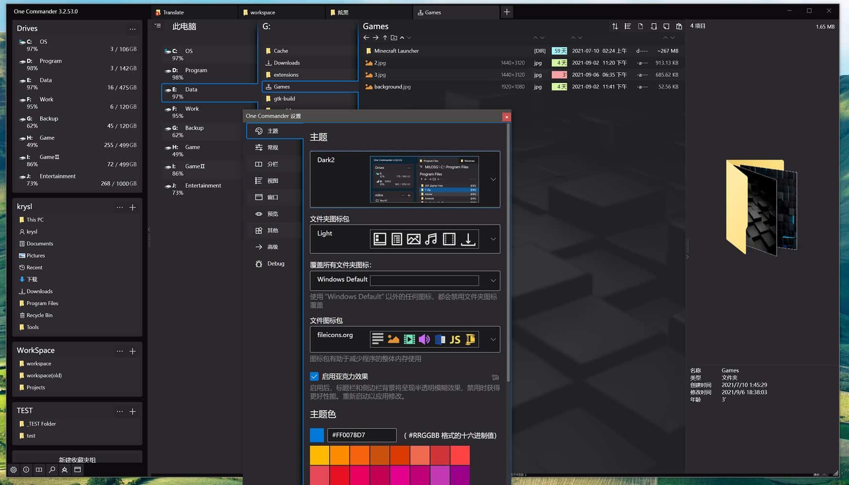Open the settings gear in bottom-left corner
This screenshot has width=849, height=485.
click(x=13, y=469)
